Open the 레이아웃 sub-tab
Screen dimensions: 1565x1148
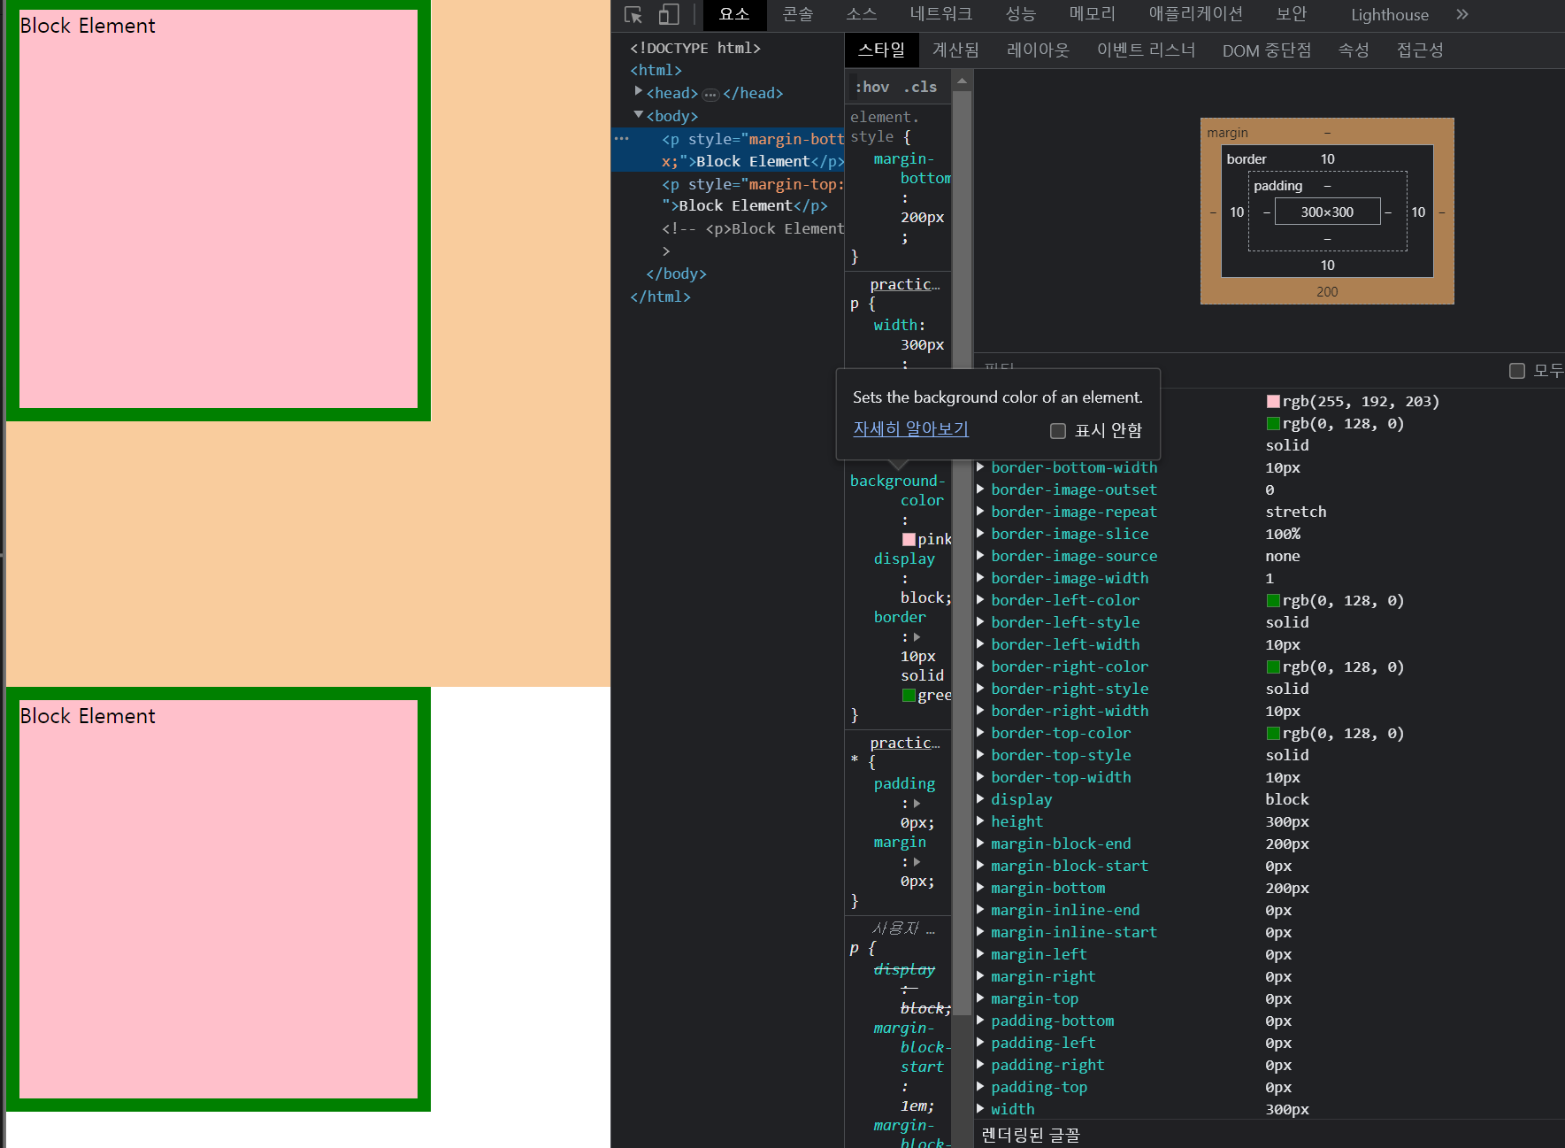(x=1039, y=50)
